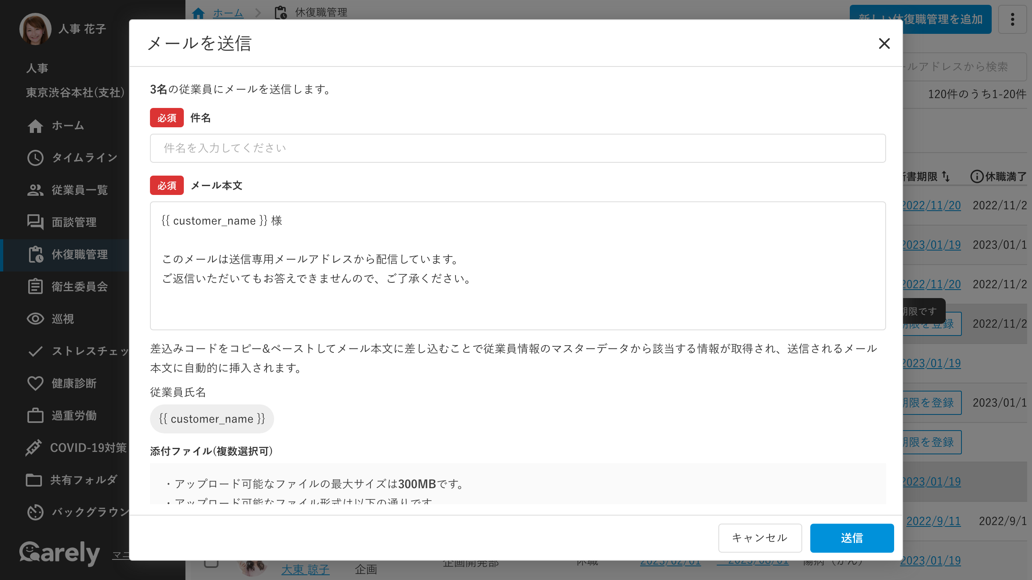Open the interview management (面談管理) chat icon
Image resolution: width=1032 pixels, height=580 pixels.
(35, 222)
